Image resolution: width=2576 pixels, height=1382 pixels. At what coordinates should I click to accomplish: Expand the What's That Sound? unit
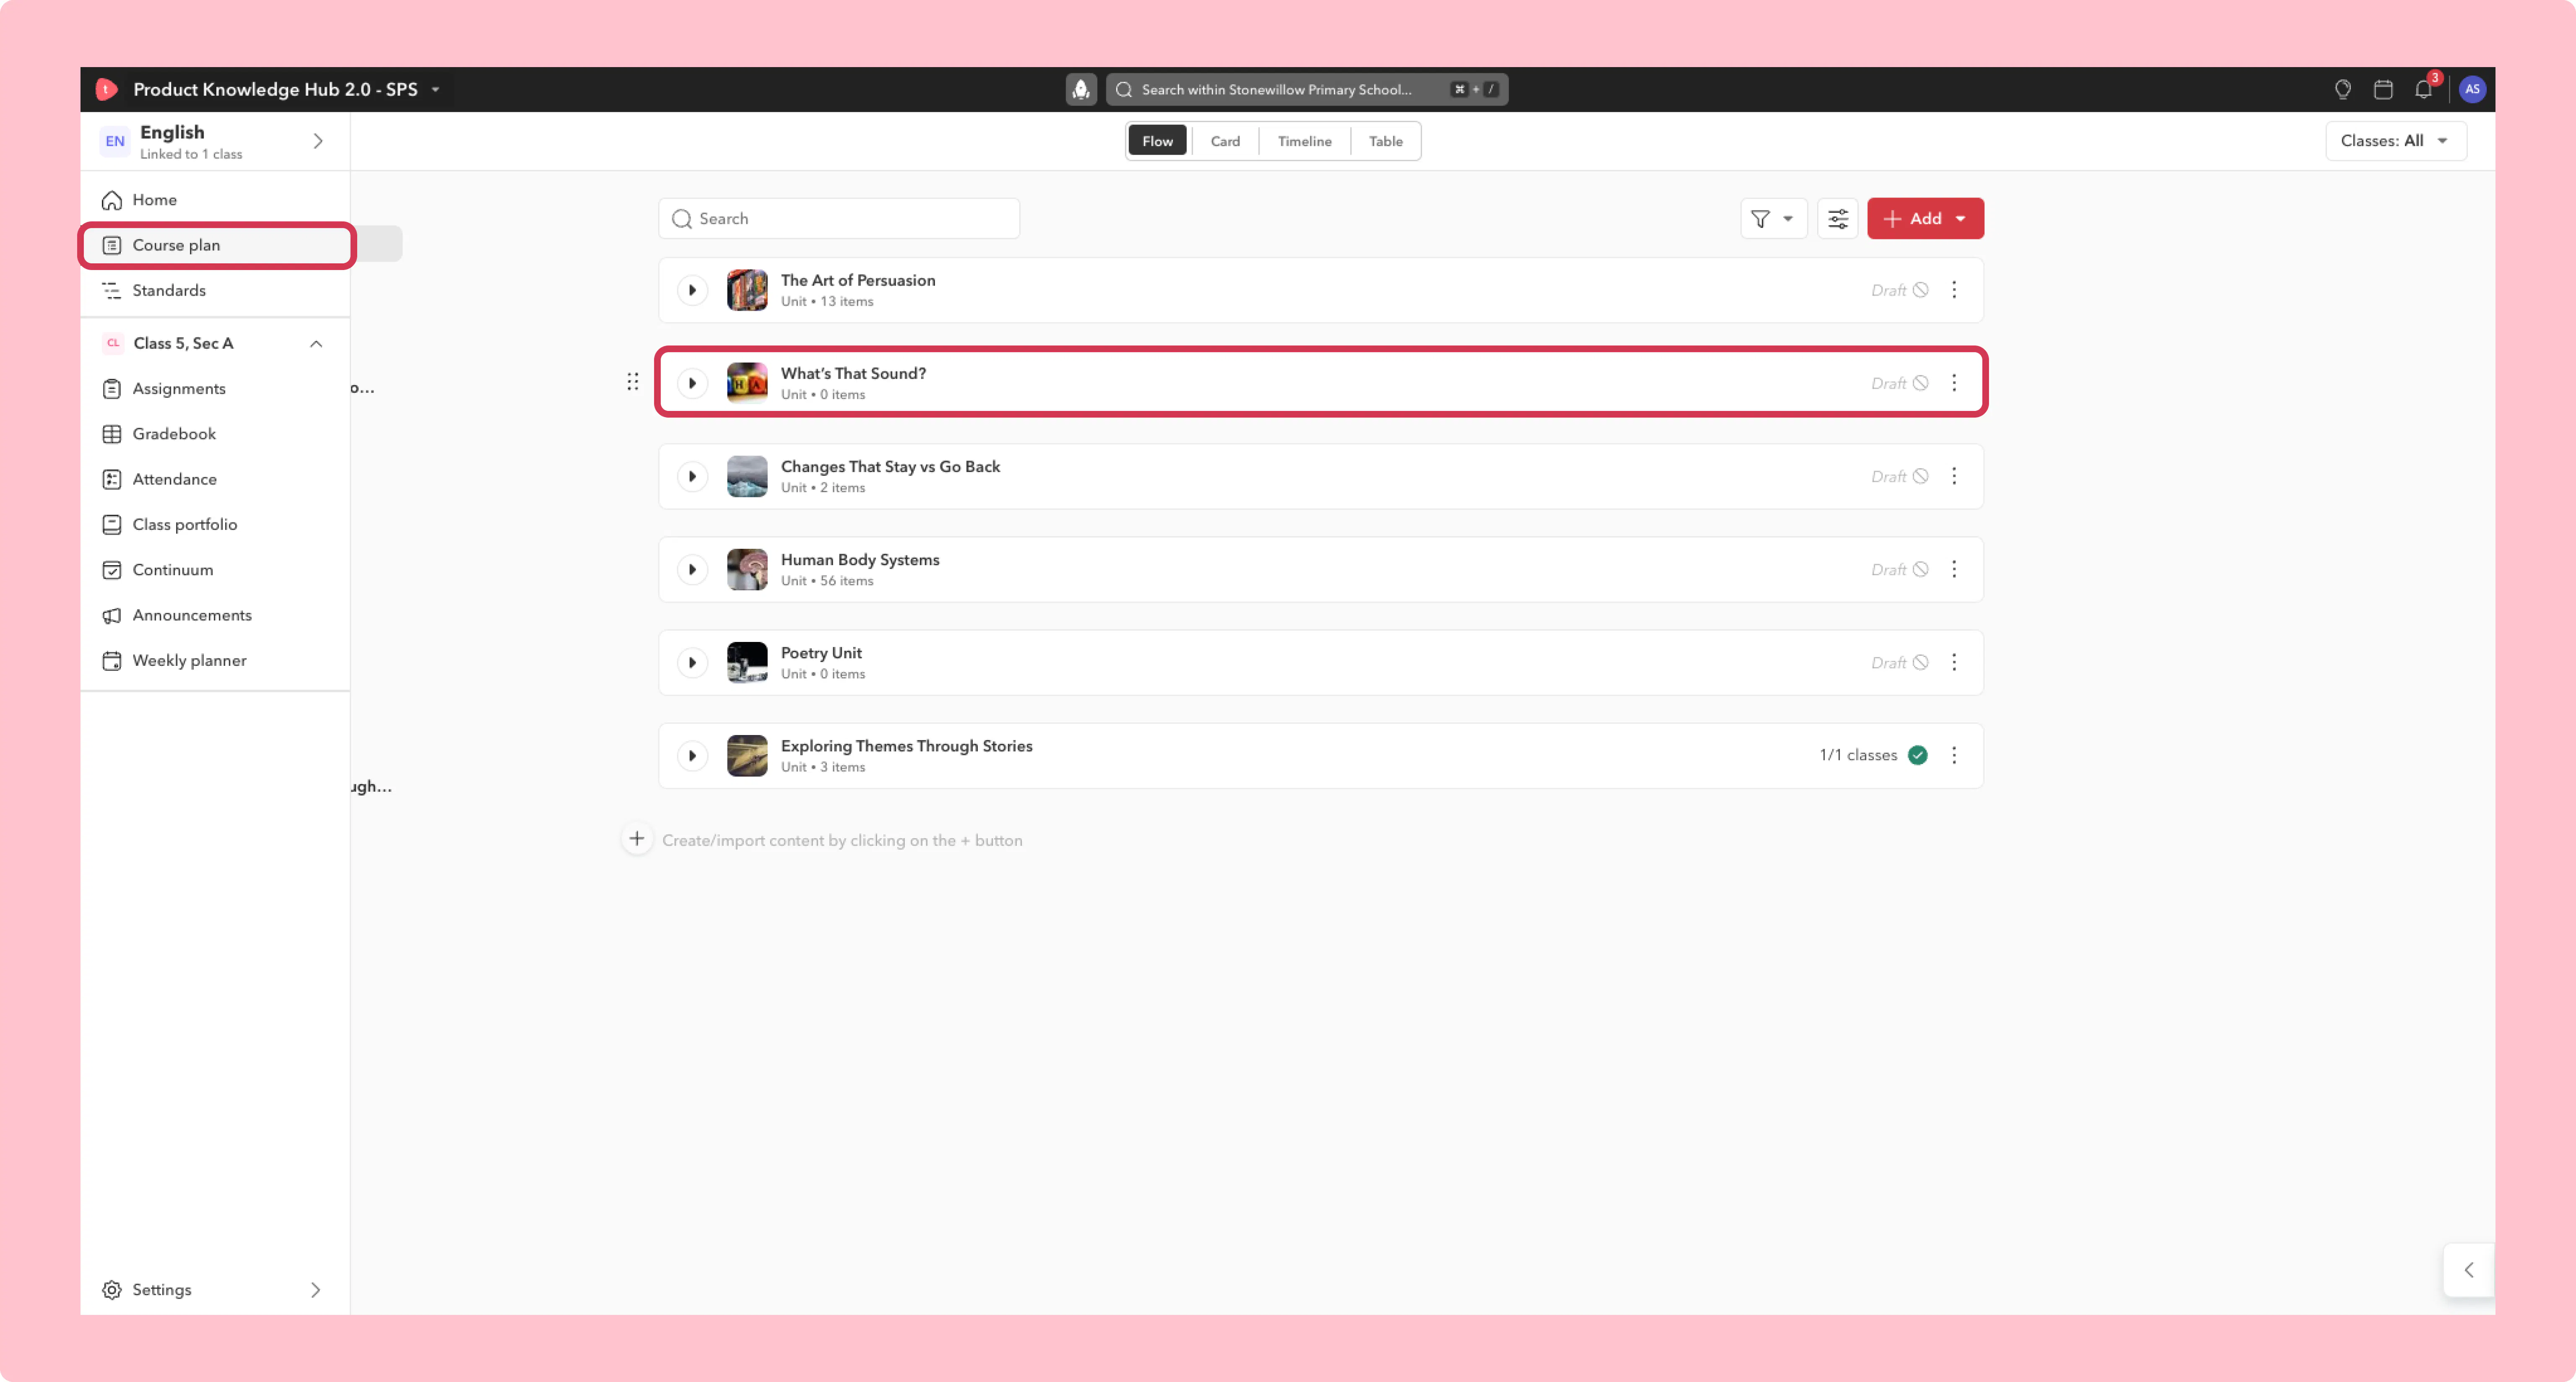pyautogui.click(x=692, y=383)
